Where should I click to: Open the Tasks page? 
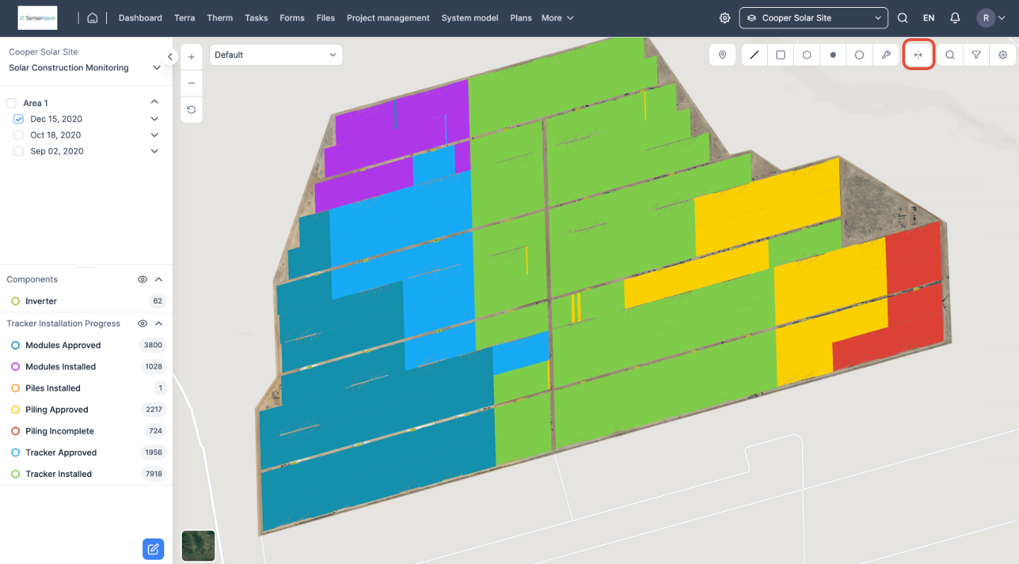coord(256,18)
